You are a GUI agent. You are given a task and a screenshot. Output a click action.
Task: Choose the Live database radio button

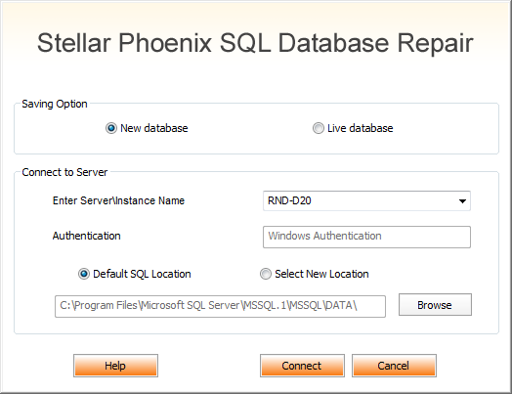(x=318, y=128)
